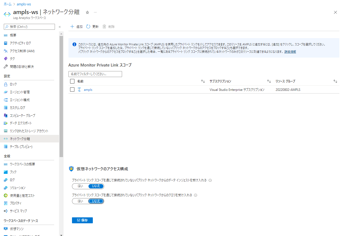Image resolution: width=341 pixels, height=236 pixels.
Task: Click the 概要 overview icon in sidebar
Action: [6, 35]
